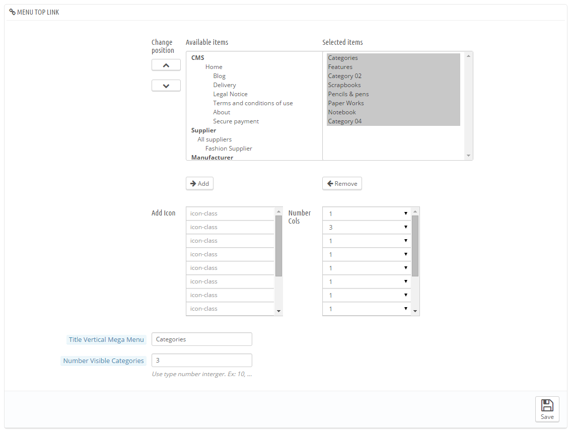Click the Save floppy disk button
570x430 pixels.
coord(547,409)
